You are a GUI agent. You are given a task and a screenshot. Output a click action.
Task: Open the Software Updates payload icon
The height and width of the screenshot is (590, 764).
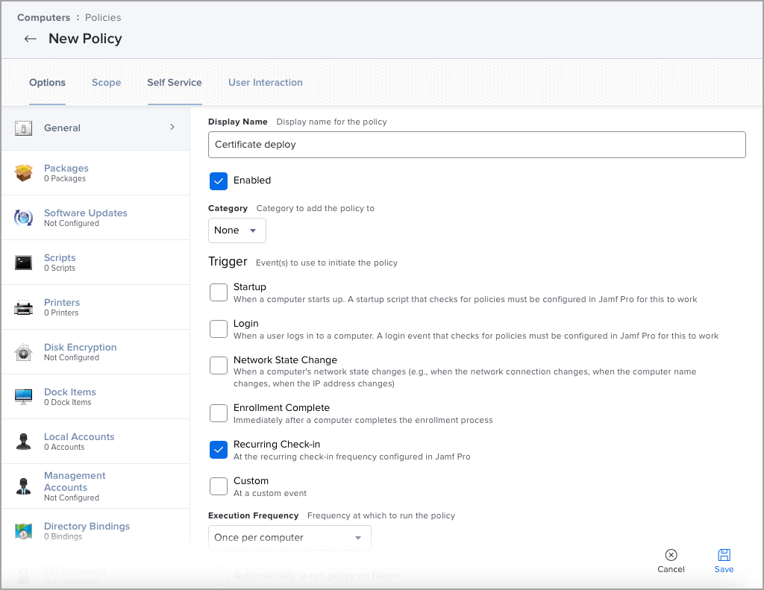click(x=25, y=217)
